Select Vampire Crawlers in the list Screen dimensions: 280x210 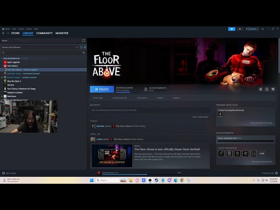coord(15,92)
